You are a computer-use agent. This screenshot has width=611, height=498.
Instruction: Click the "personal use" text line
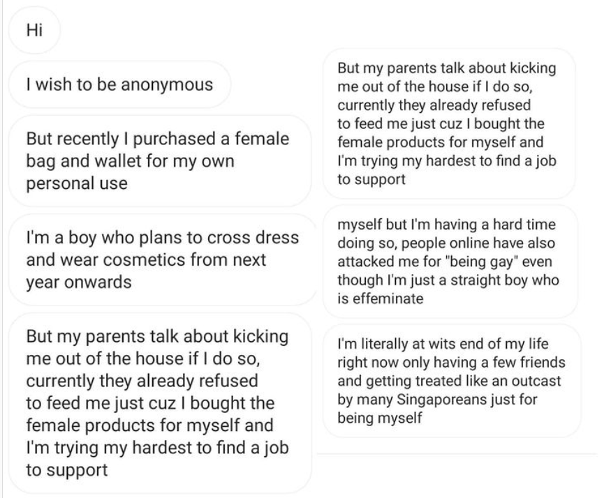point(77,183)
